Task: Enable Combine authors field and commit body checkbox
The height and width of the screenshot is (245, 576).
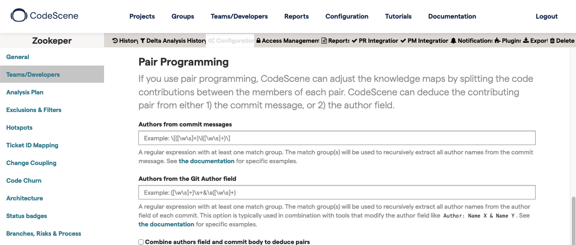Action: click(141, 242)
